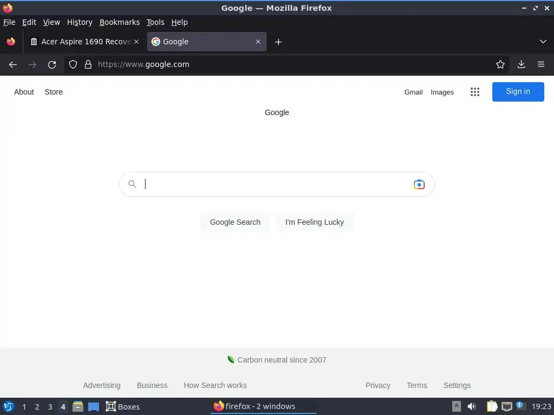Switch to workspace 3
The width and height of the screenshot is (554, 415).
[50, 407]
